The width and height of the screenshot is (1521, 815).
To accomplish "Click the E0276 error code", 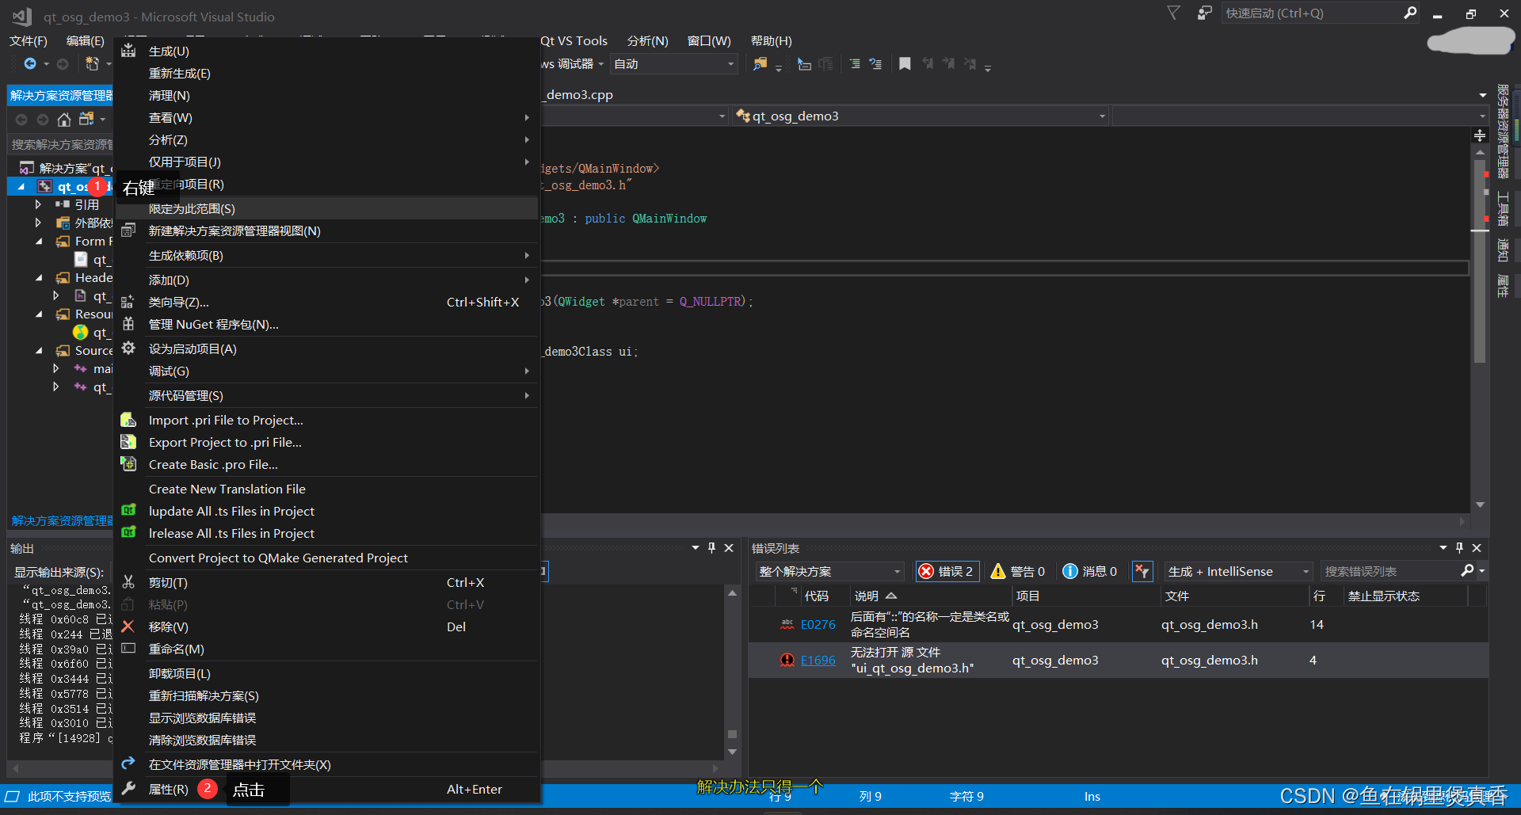I will coord(818,625).
